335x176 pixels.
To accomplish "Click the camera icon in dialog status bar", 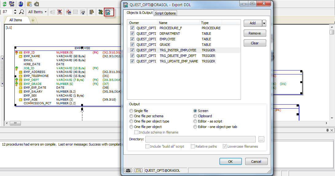I will click(x=128, y=170).
